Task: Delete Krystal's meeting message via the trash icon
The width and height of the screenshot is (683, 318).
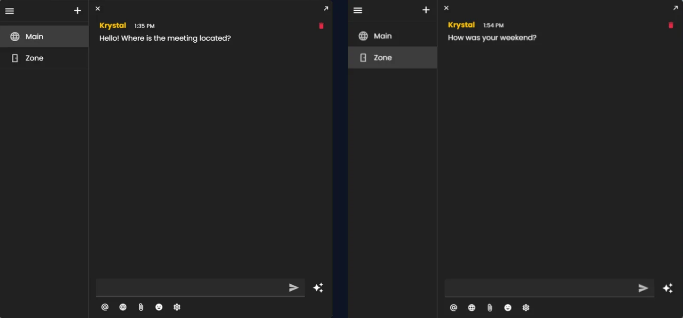Action: (321, 26)
